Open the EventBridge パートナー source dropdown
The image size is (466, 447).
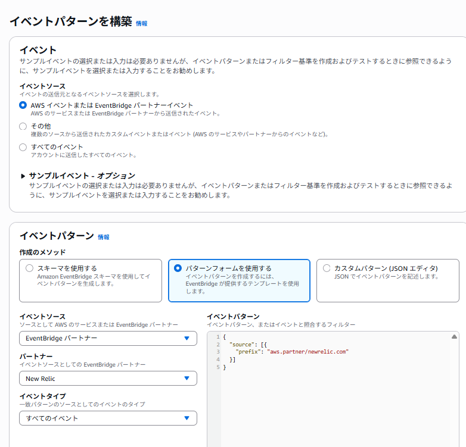coord(108,338)
